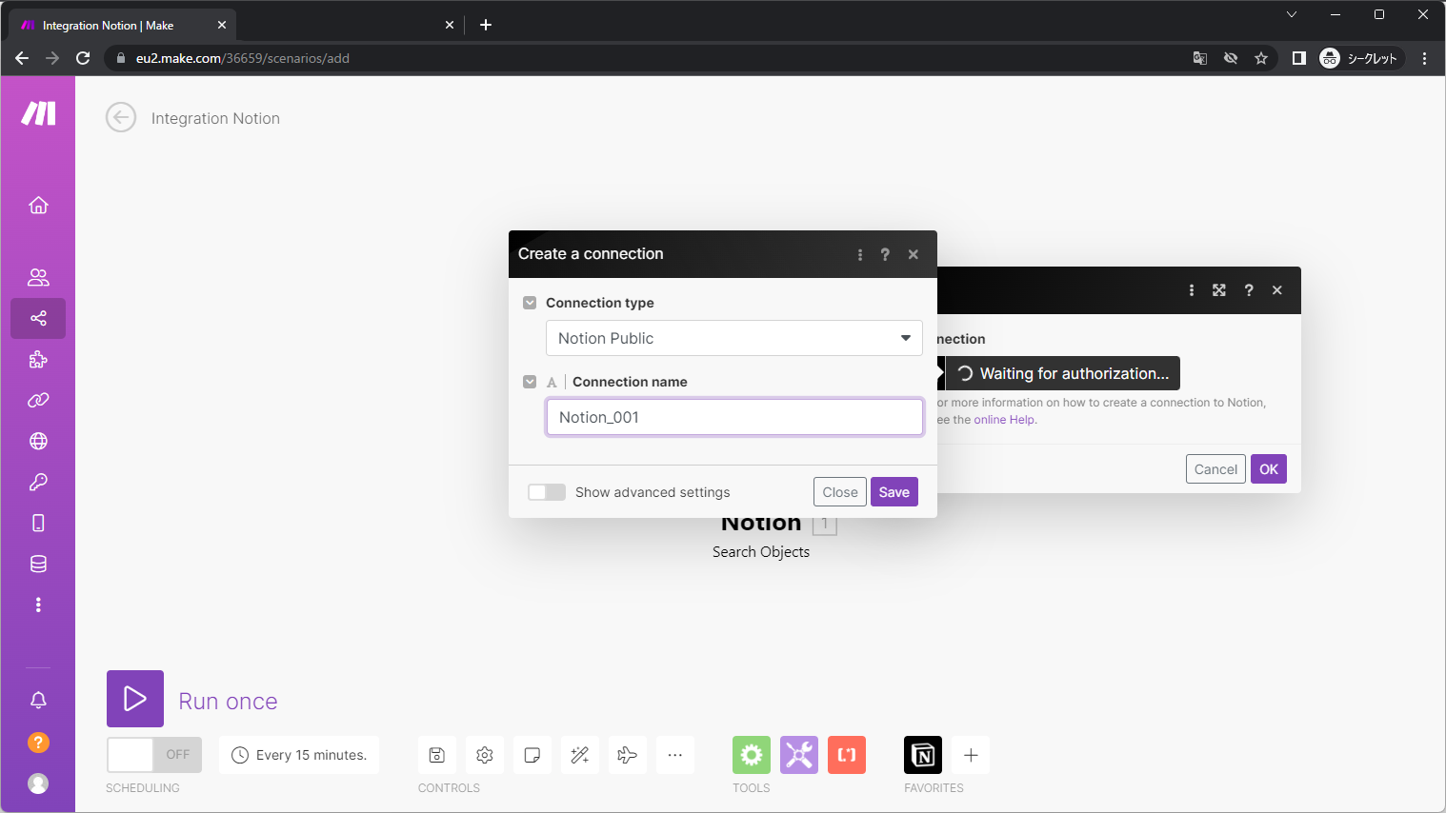Image resolution: width=1446 pixels, height=813 pixels.
Task: Open the Data stores database icon
Action: point(38,564)
